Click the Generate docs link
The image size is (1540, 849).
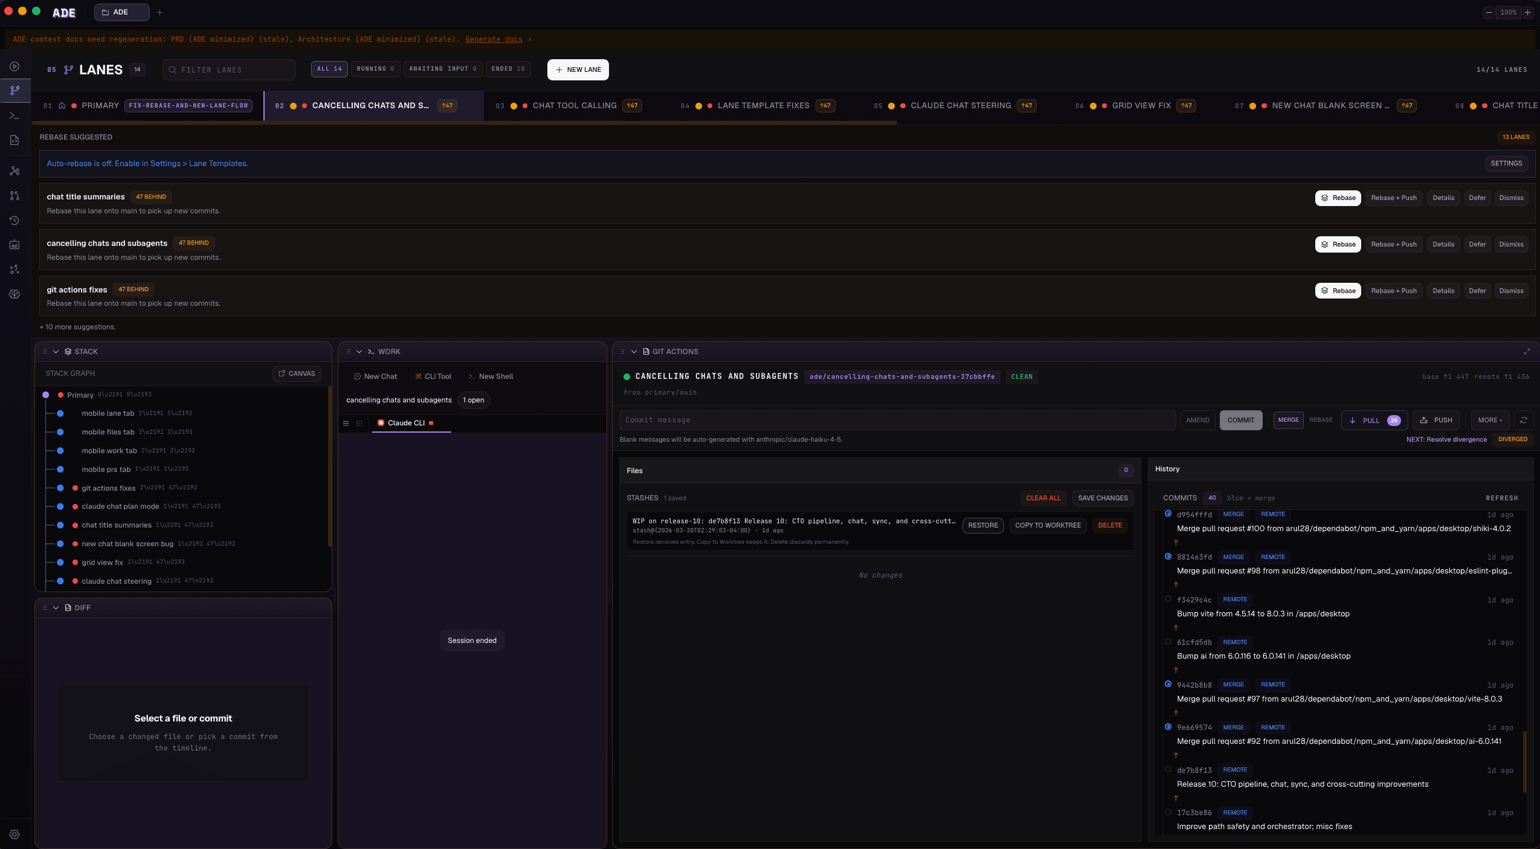pos(494,39)
